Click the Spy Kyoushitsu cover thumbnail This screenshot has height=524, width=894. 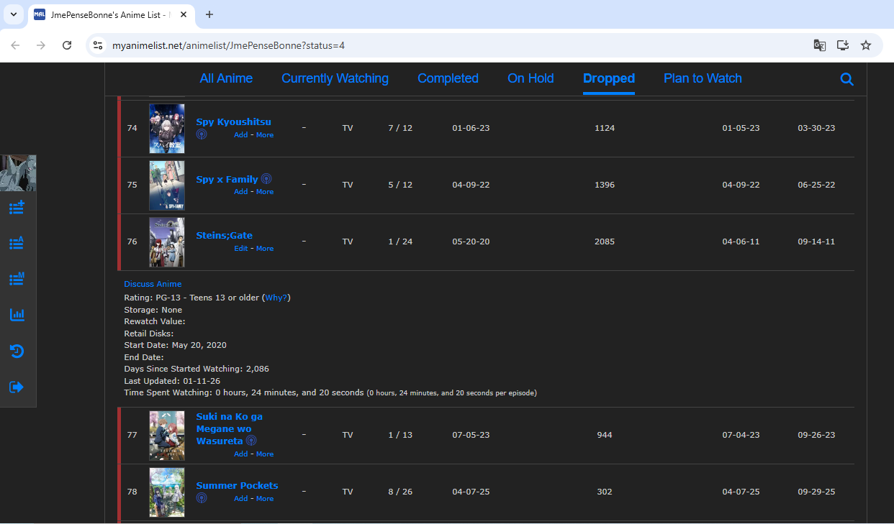pos(167,129)
